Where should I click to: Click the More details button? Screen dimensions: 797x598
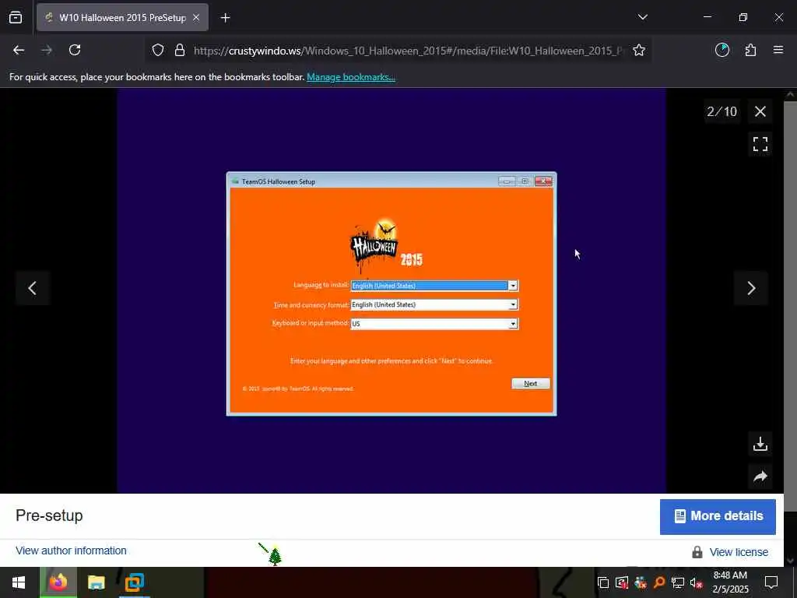click(x=718, y=517)
